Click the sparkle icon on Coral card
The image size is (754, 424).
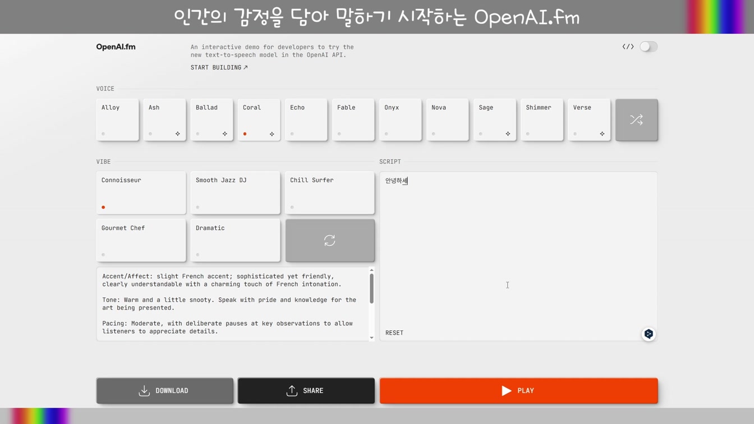point(272,133)
